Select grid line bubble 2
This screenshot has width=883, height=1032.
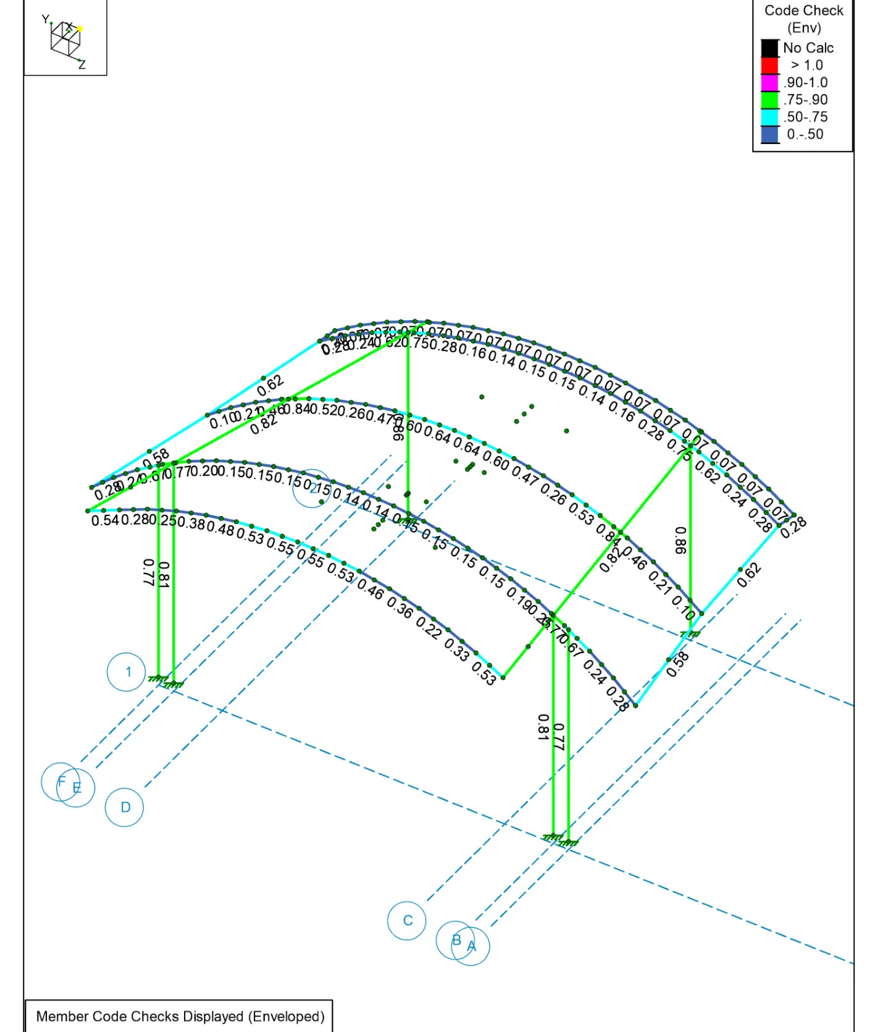coord(312,488)
